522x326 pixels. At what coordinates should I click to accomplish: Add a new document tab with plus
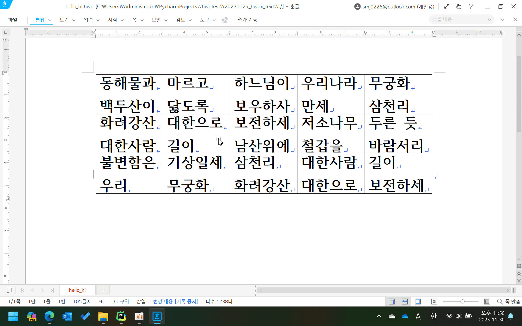(x=103, y=290)
